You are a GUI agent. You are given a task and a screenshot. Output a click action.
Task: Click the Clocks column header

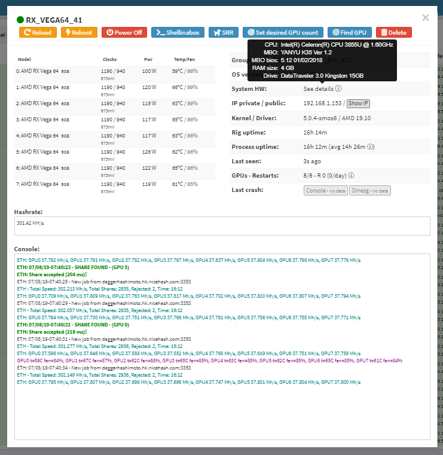[x=109, y=59]
